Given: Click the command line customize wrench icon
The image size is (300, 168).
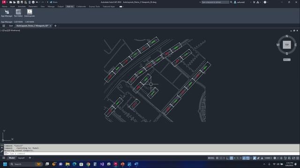Looking at the screenshot, I should click(2, 151).
